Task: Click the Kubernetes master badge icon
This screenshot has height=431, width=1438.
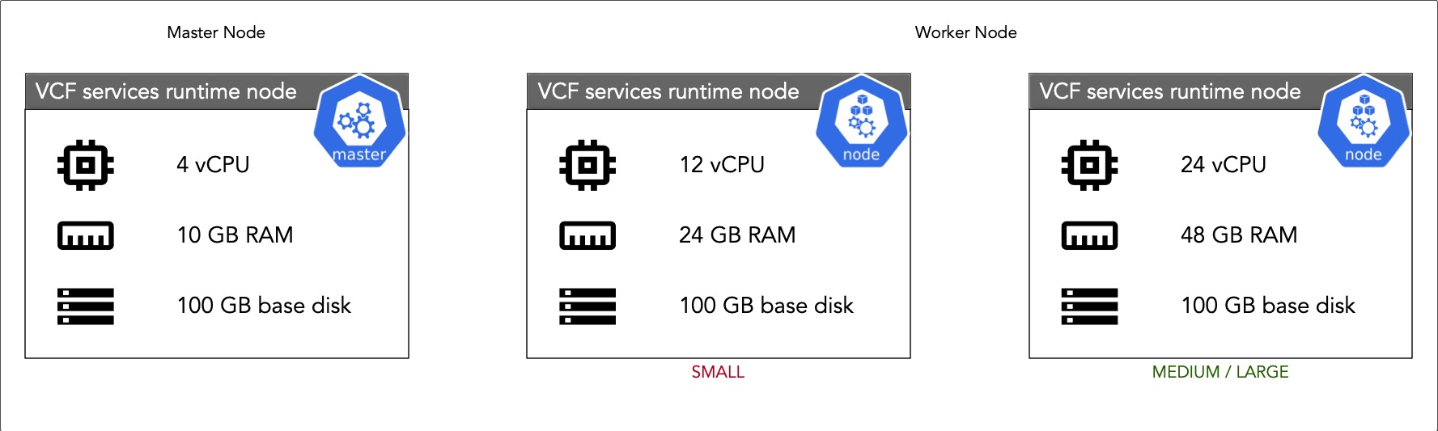Action: point(360,121)
